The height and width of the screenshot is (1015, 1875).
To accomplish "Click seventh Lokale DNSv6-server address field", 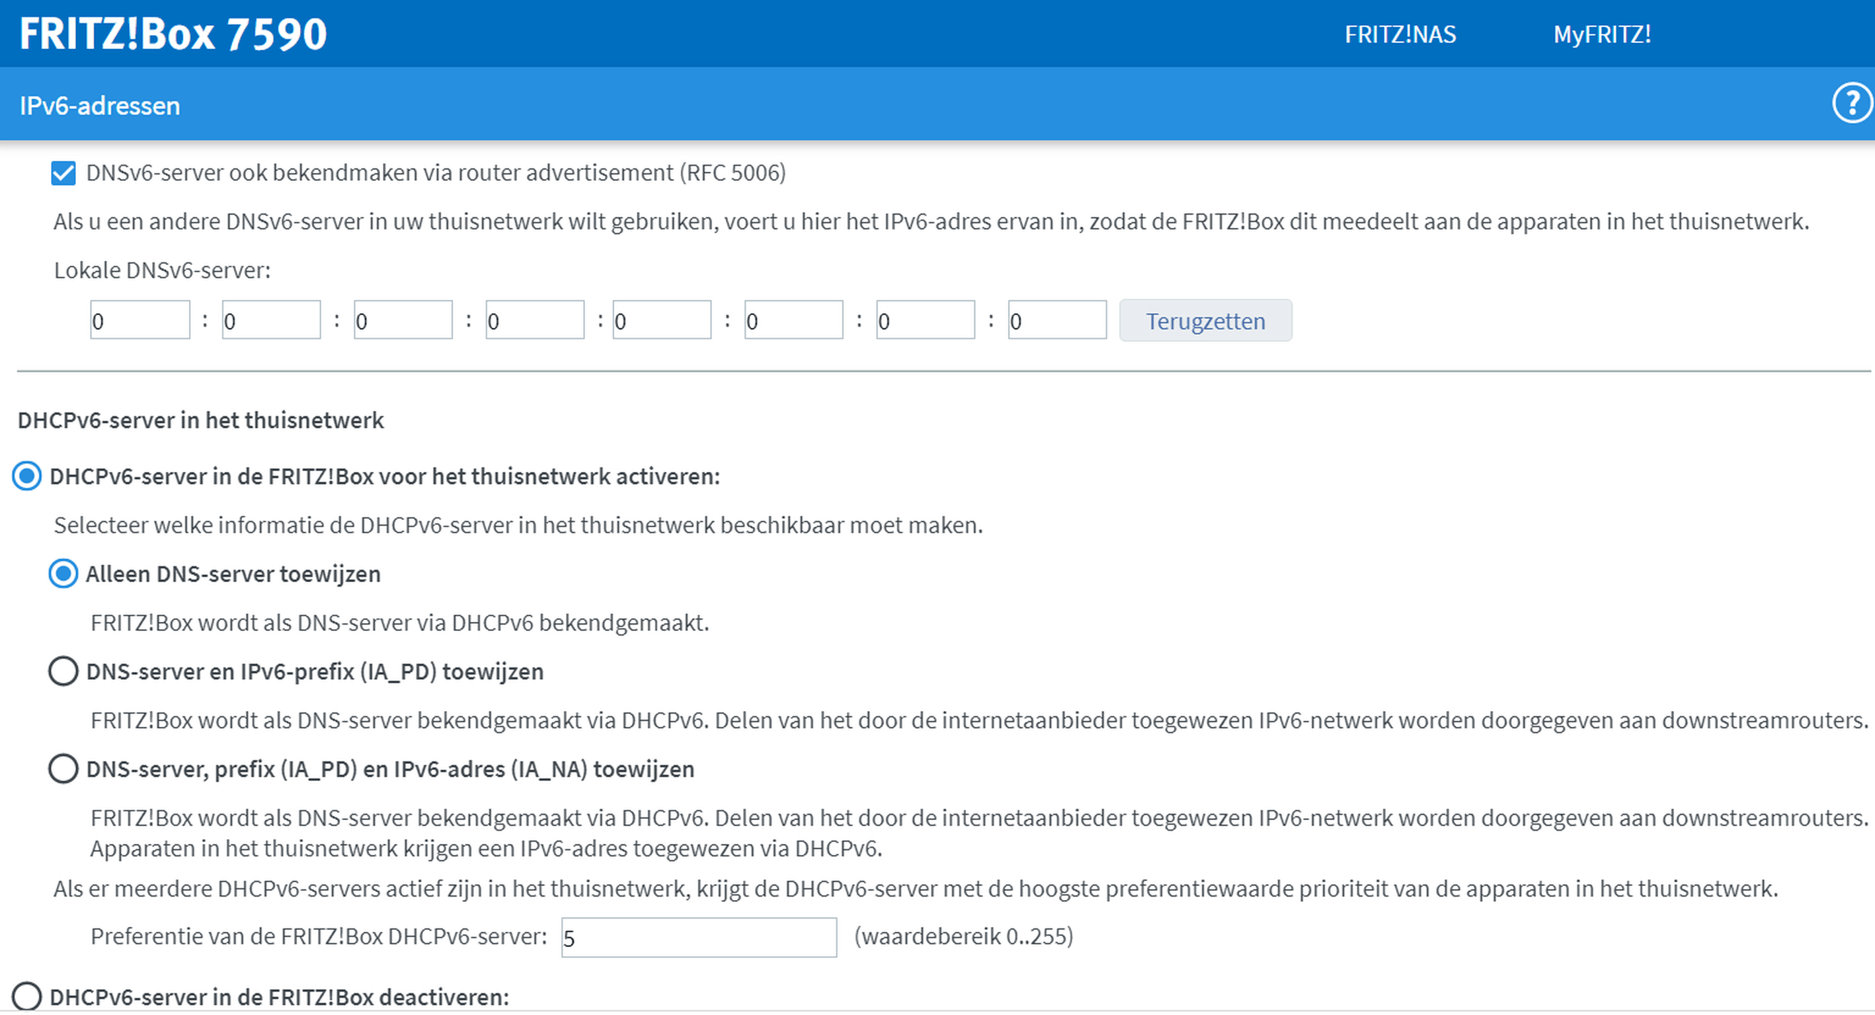I will (x=924, y=321).
